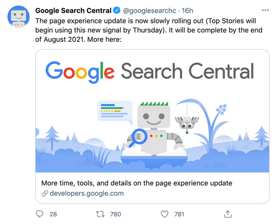Retweet using the retweet arrows icon
This screenshot has width=277, height=224.
tap(100, 214)
